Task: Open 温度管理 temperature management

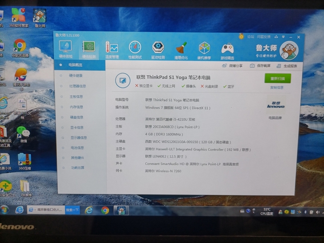Action: tap(112, 49)
